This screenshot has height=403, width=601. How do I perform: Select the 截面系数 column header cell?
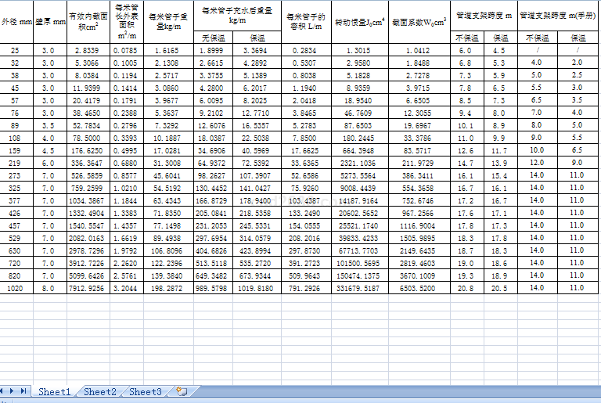[x=419, y=21]
